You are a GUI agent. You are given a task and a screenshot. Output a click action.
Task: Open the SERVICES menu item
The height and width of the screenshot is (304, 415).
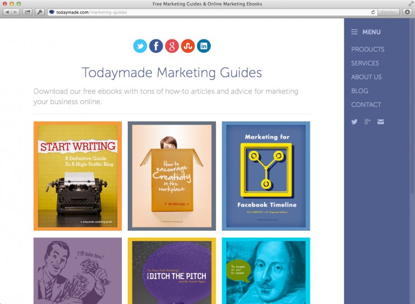[365, 63]
